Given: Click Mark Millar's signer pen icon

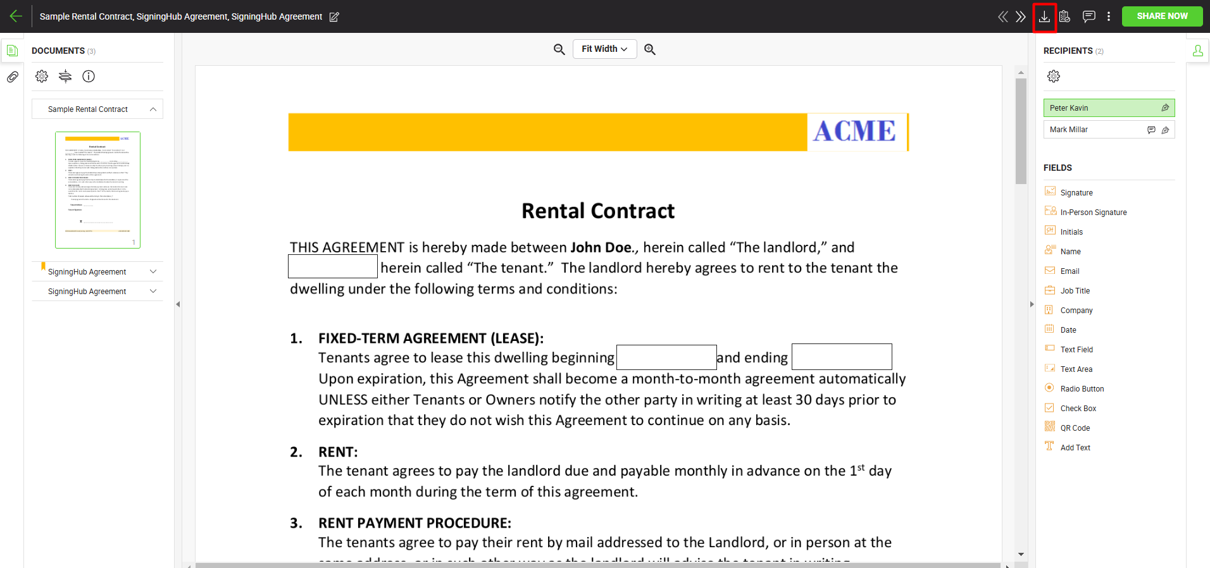Looking at the screenshot, I should pos(1165,130).
